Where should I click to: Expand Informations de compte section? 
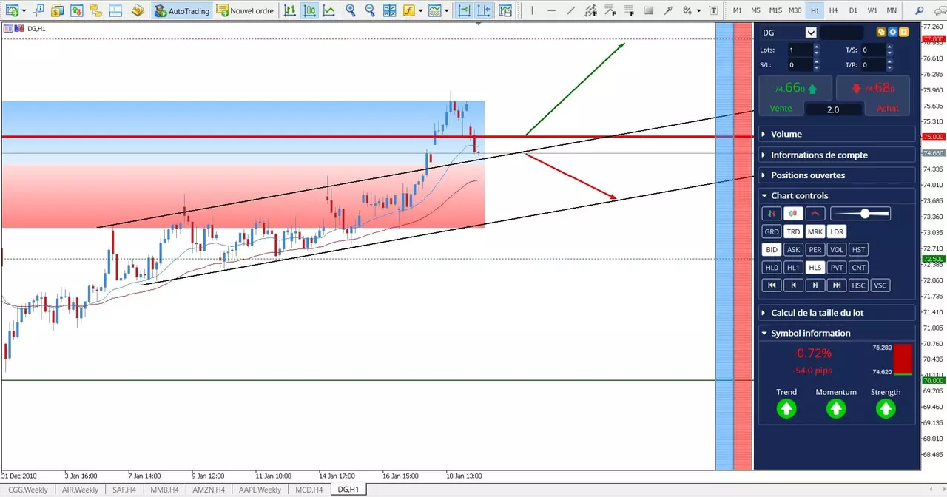pyautogui.click(x=838, y=155)
